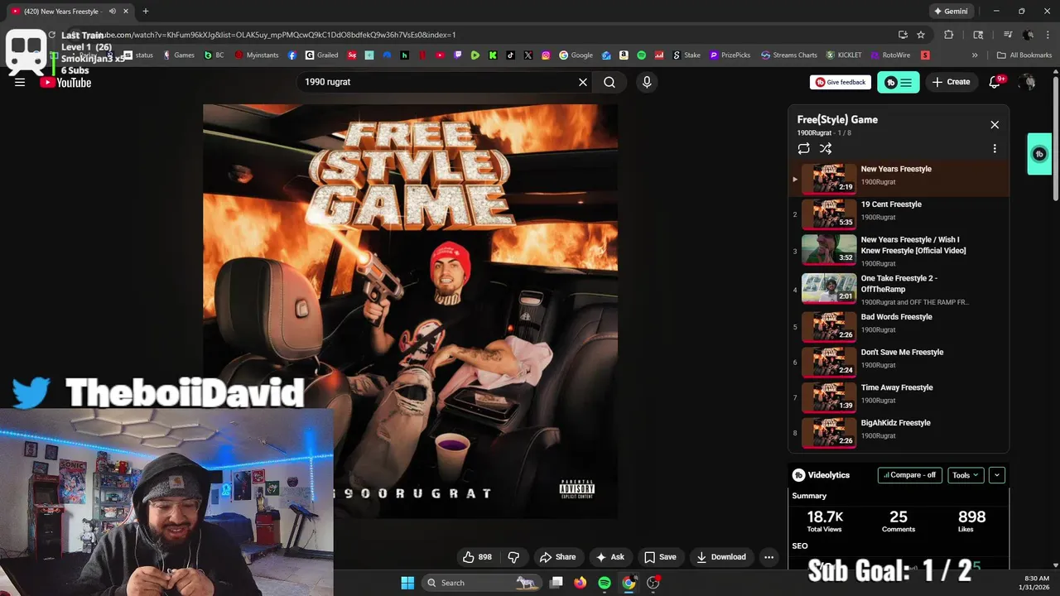Play 19 Cent Freestyle from playlist
Screen dimensions: 1060x596
tap(898, 214)
